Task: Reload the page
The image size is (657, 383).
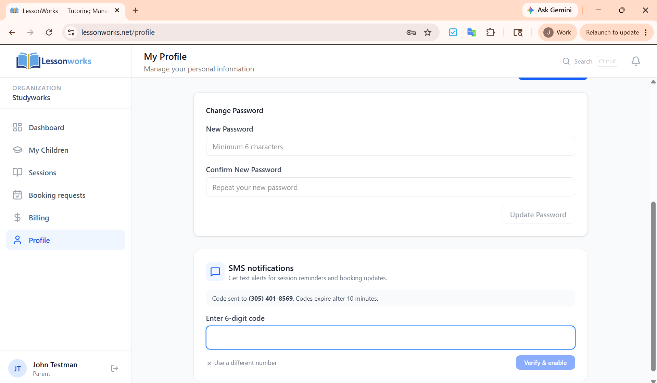Action: pyautogui.click(x=49, y=32)
